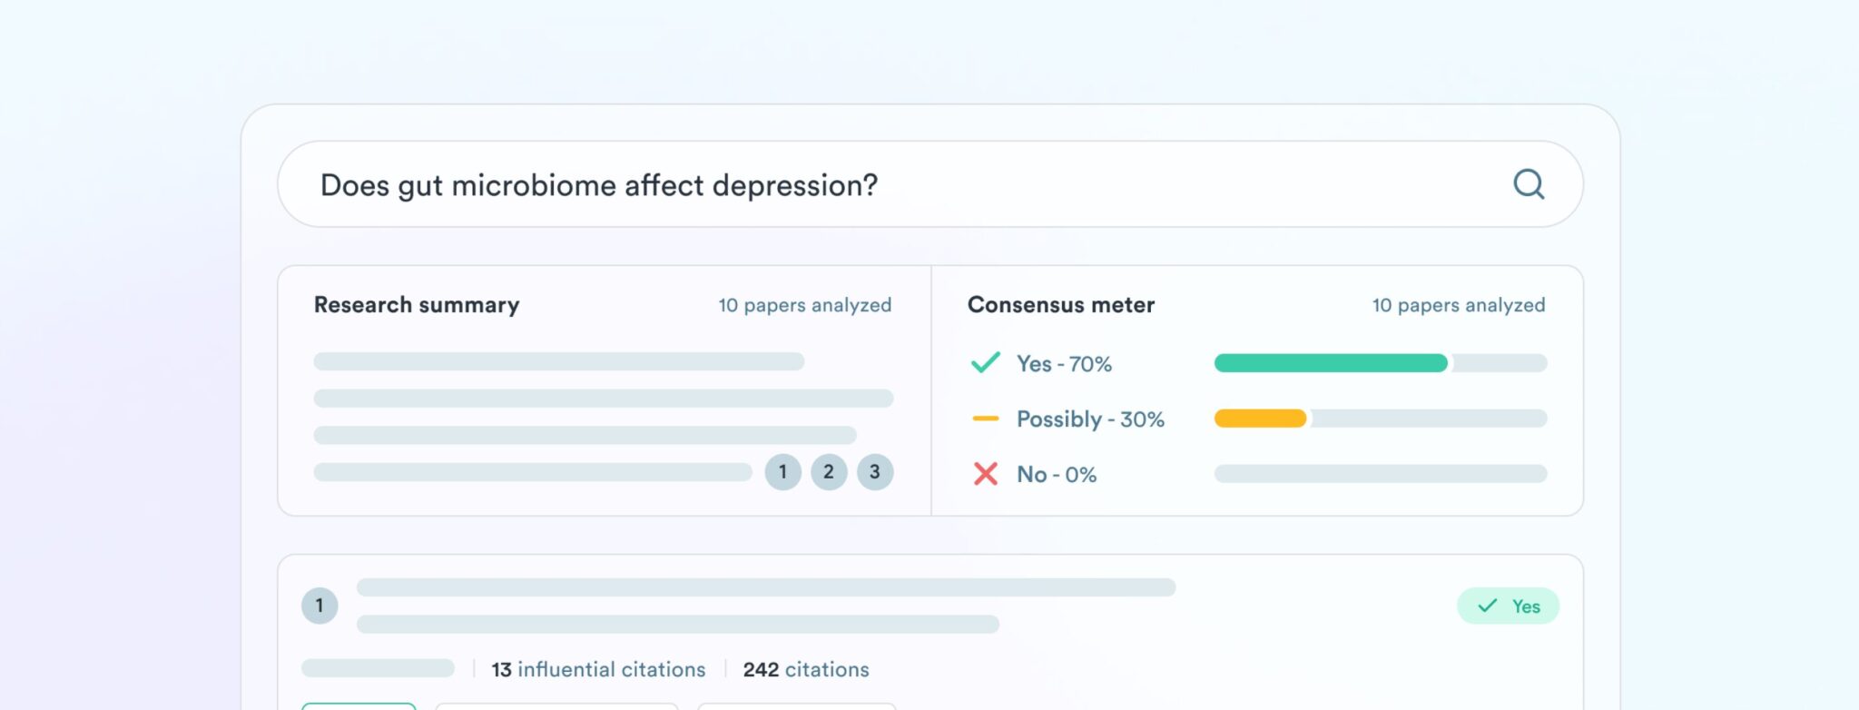Toggle the Yes - 70% consensus filter

[x=1063, y=362]
